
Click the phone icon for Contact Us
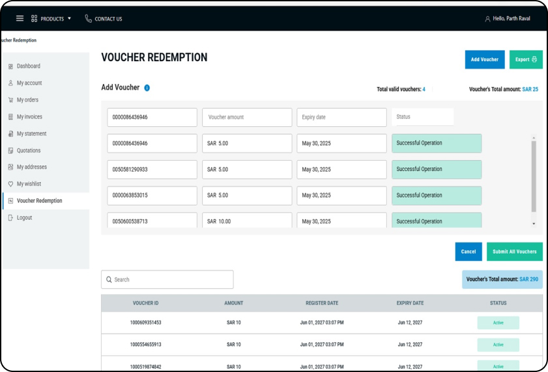pyautogui.click(x=88, y=19)
